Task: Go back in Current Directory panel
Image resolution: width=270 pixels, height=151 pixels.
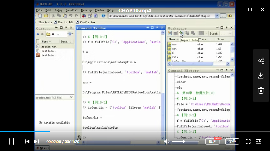Action: (x=38, y=34)
